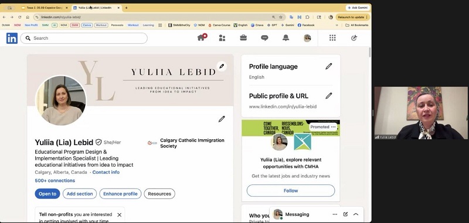Image resolution: width=469 pixels, height=223 pixels.
Task: Show more bookmarks overflow chevron
Action: click(337, 25)
